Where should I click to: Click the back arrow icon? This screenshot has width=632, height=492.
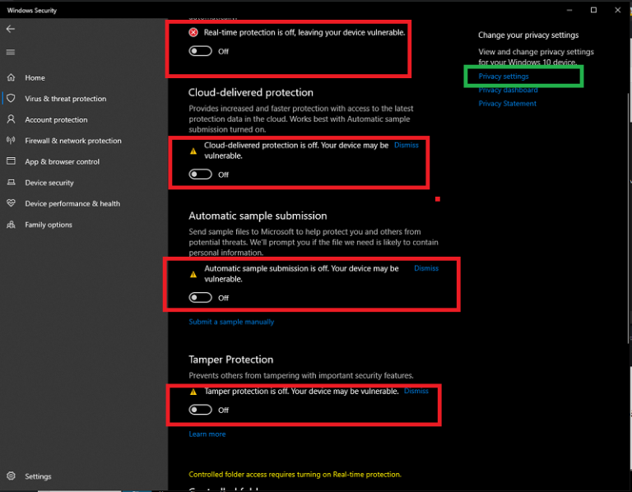11,29
